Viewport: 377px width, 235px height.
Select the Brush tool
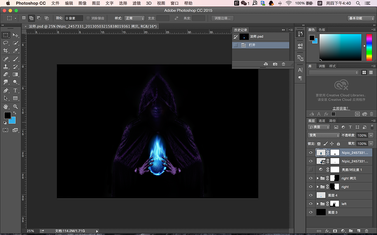[x=15, y=59]
